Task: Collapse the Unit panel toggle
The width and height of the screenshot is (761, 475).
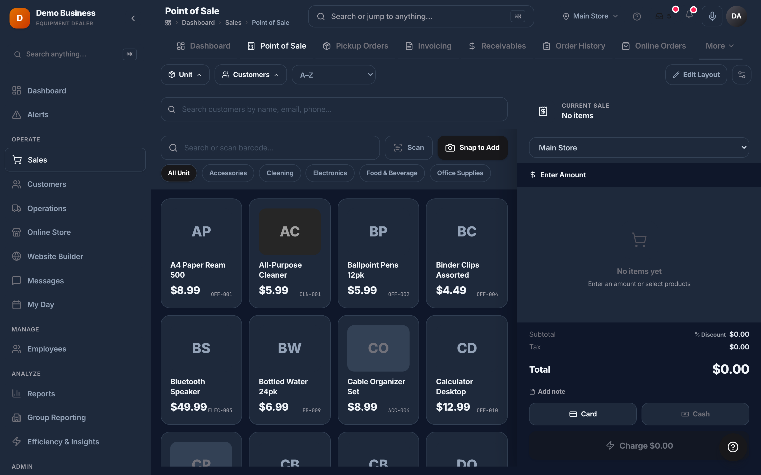Action: point(185,75)
